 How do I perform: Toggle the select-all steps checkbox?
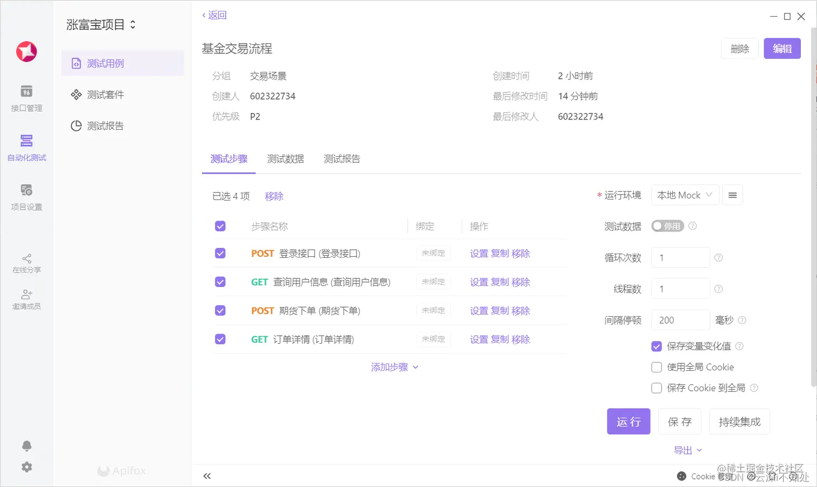[220, 226]
